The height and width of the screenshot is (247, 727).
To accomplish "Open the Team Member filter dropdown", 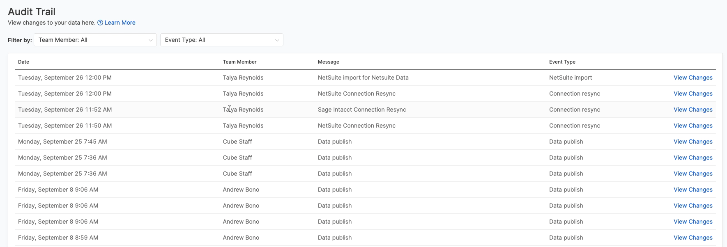I will point(95,40).
